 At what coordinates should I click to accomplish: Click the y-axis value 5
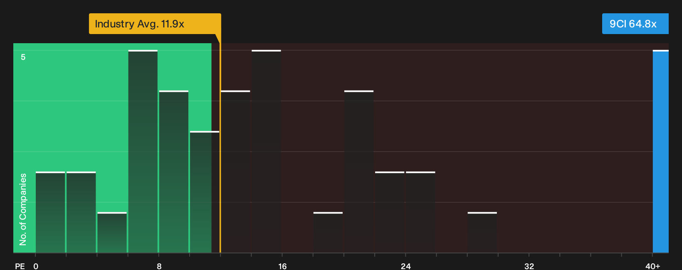23,57
